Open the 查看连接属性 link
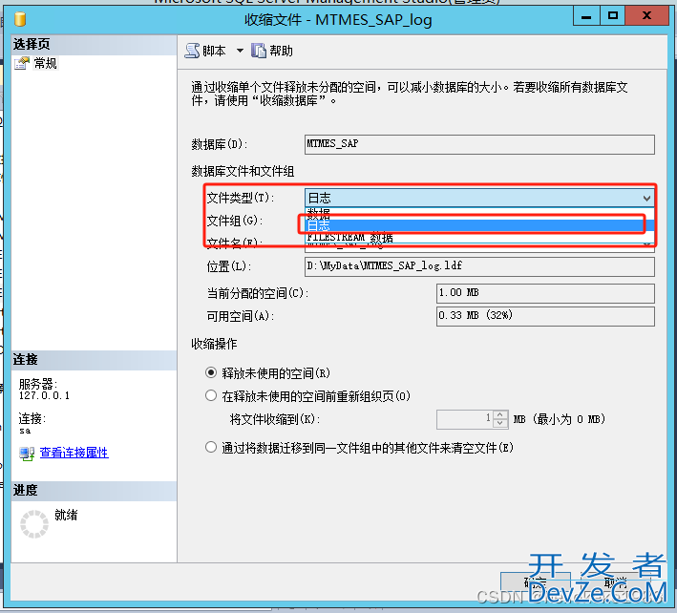 74,453
